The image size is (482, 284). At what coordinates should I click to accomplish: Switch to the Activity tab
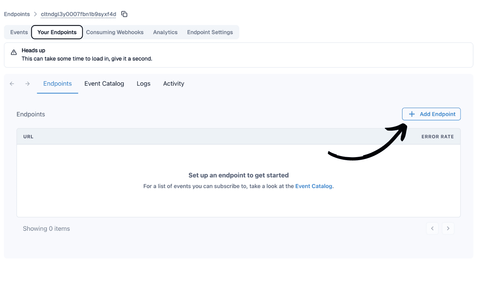174,84
